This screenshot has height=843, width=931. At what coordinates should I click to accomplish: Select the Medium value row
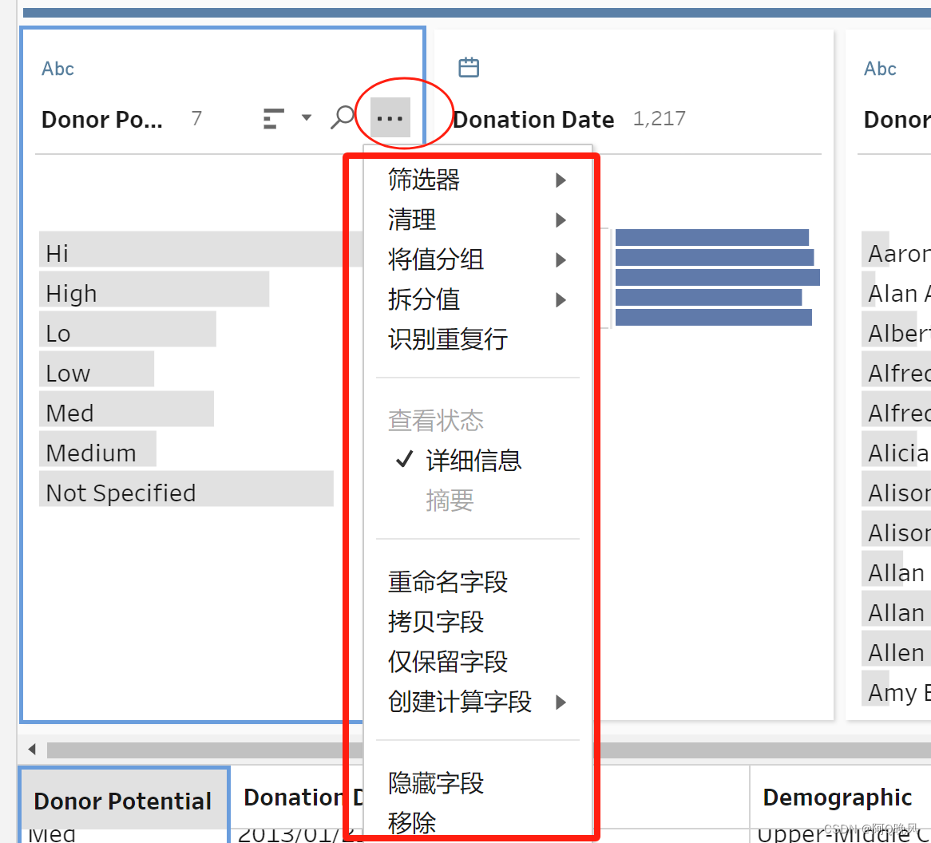(x=98, y=448)
